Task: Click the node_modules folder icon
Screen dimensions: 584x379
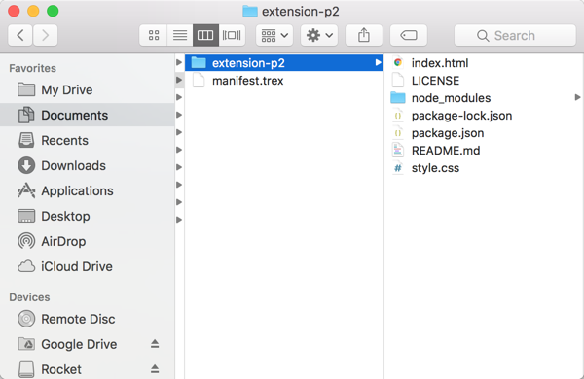Action: [x=398, y=98]
